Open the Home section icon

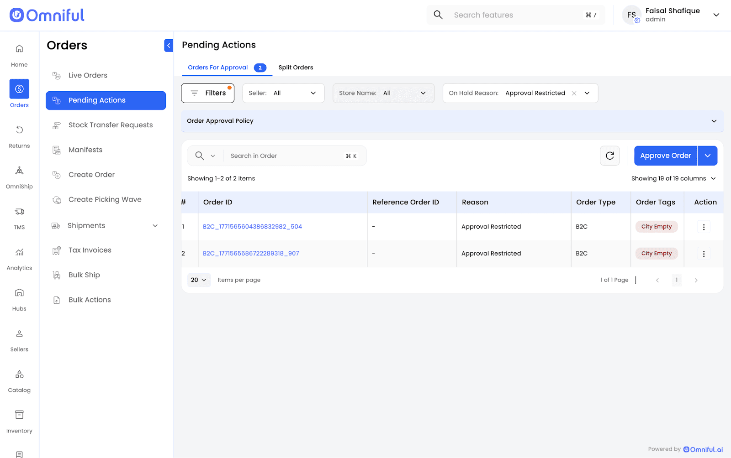(19, 49)
